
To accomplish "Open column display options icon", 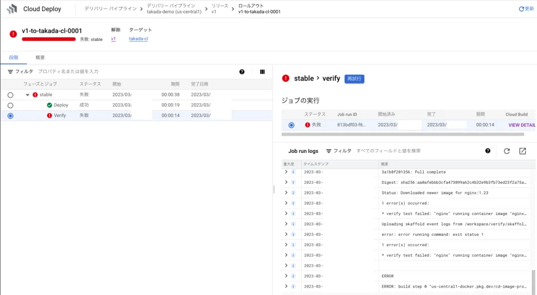I will (x=262, y=72).
